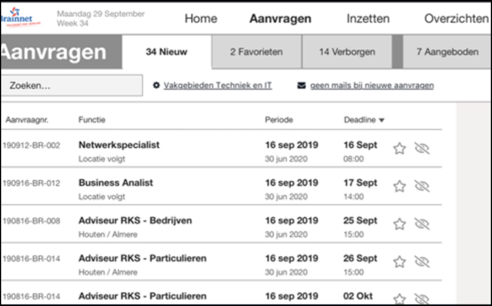
Task: Open the 14 Verborgen tab
Action: 347,52
